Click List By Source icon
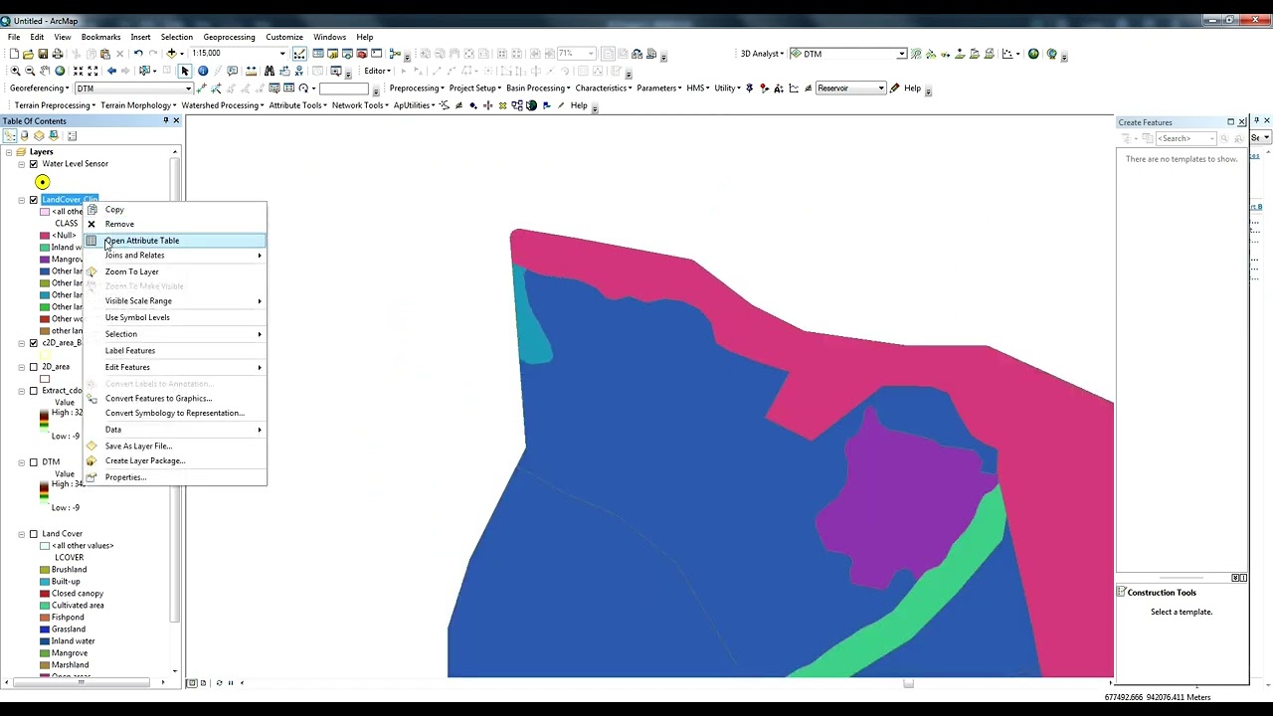 (x=25, y=136)
